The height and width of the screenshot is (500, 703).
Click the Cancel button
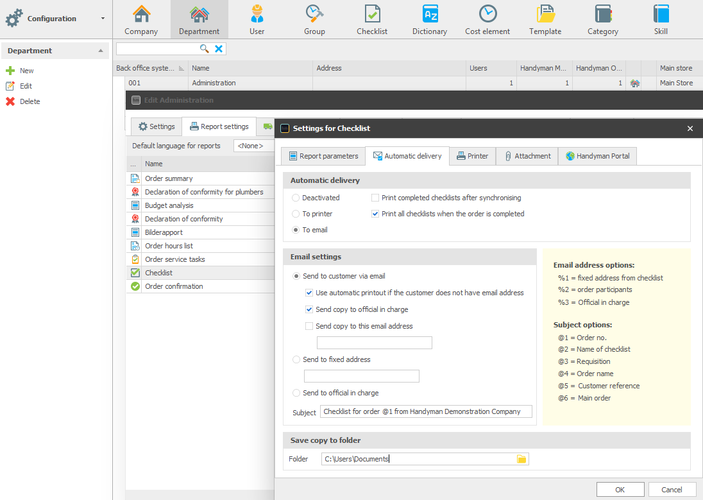[672, 490]
